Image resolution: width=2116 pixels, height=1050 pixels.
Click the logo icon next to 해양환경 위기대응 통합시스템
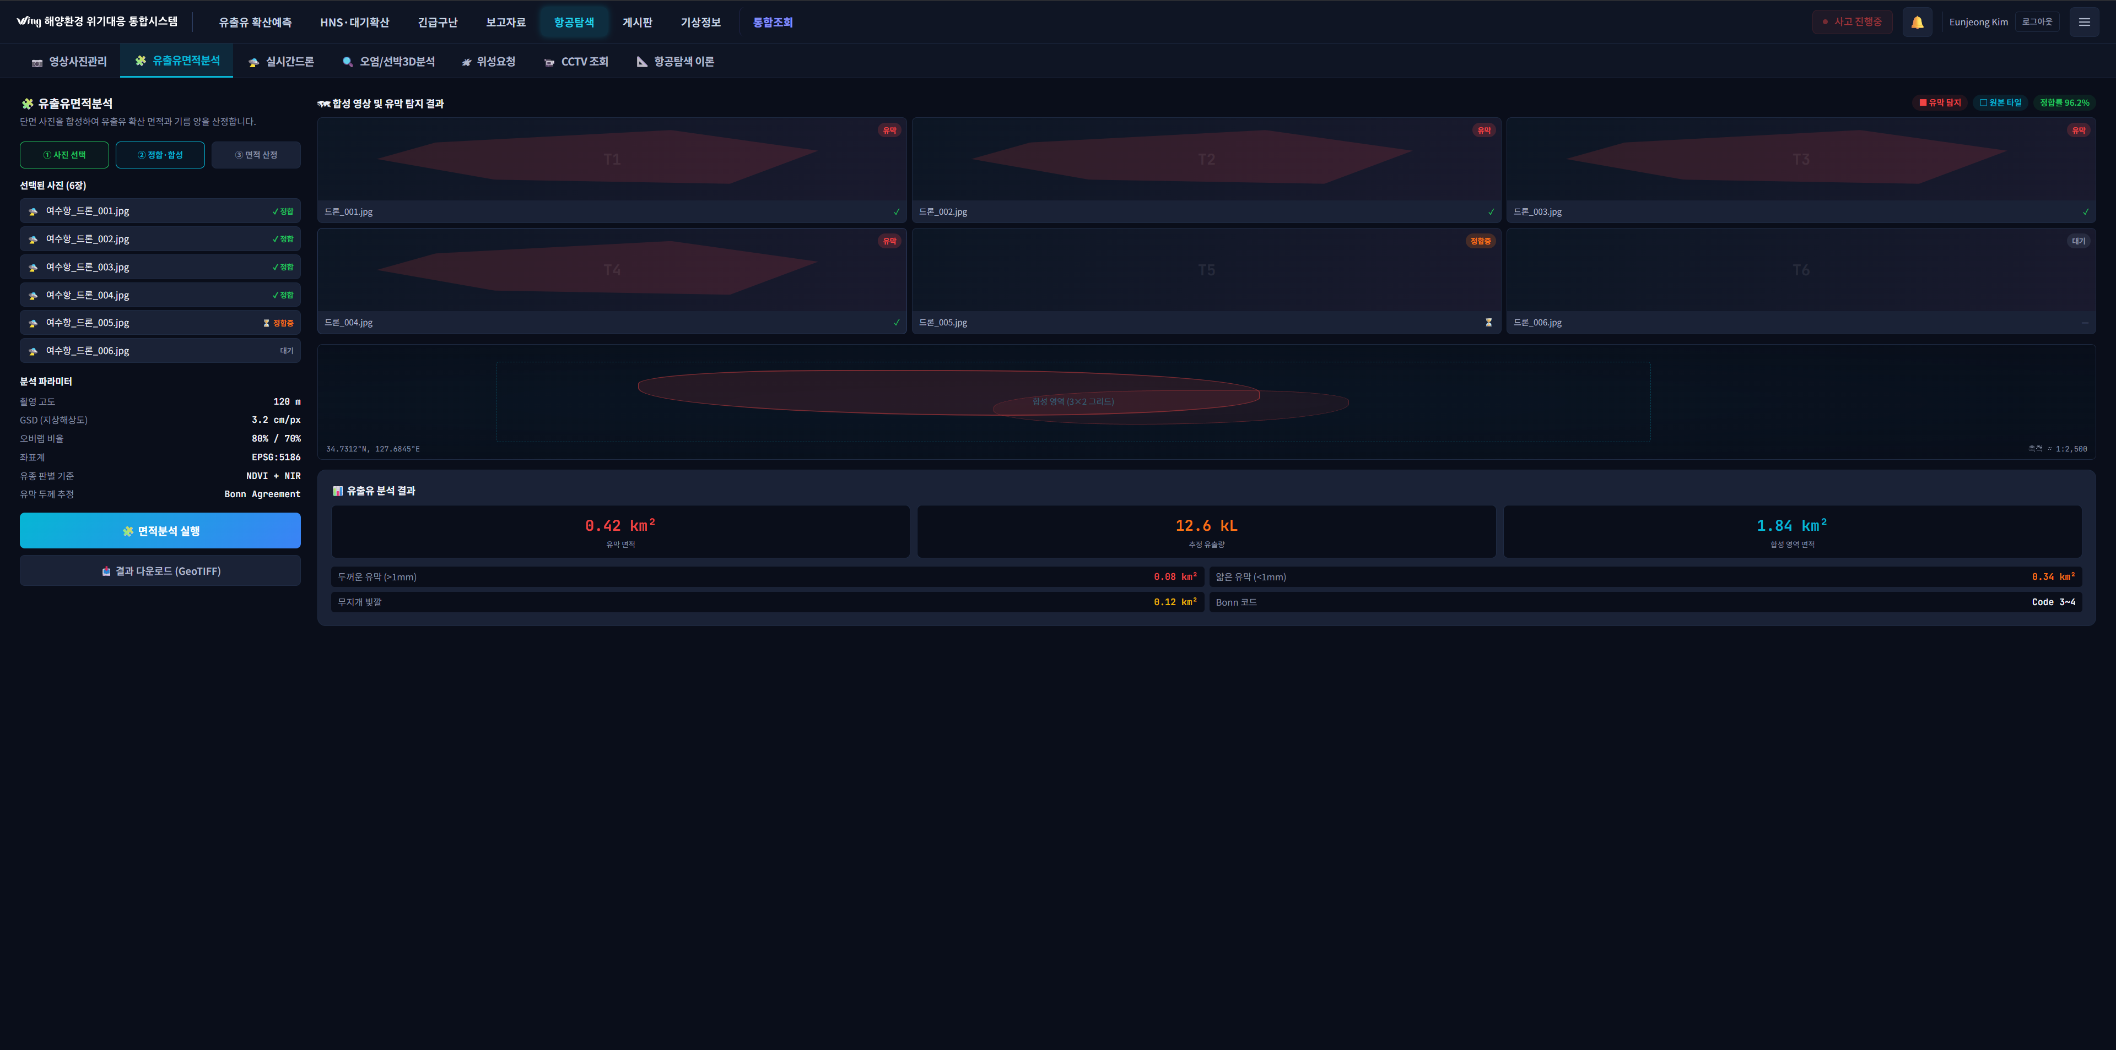coord(28,21)
